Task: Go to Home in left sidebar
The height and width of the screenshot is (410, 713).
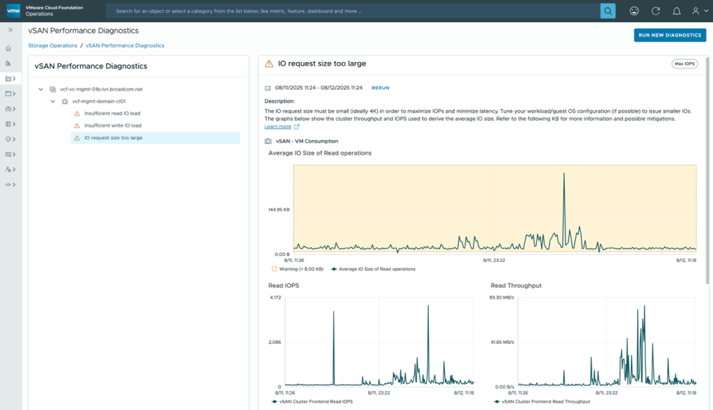Action: pos(8,49)
